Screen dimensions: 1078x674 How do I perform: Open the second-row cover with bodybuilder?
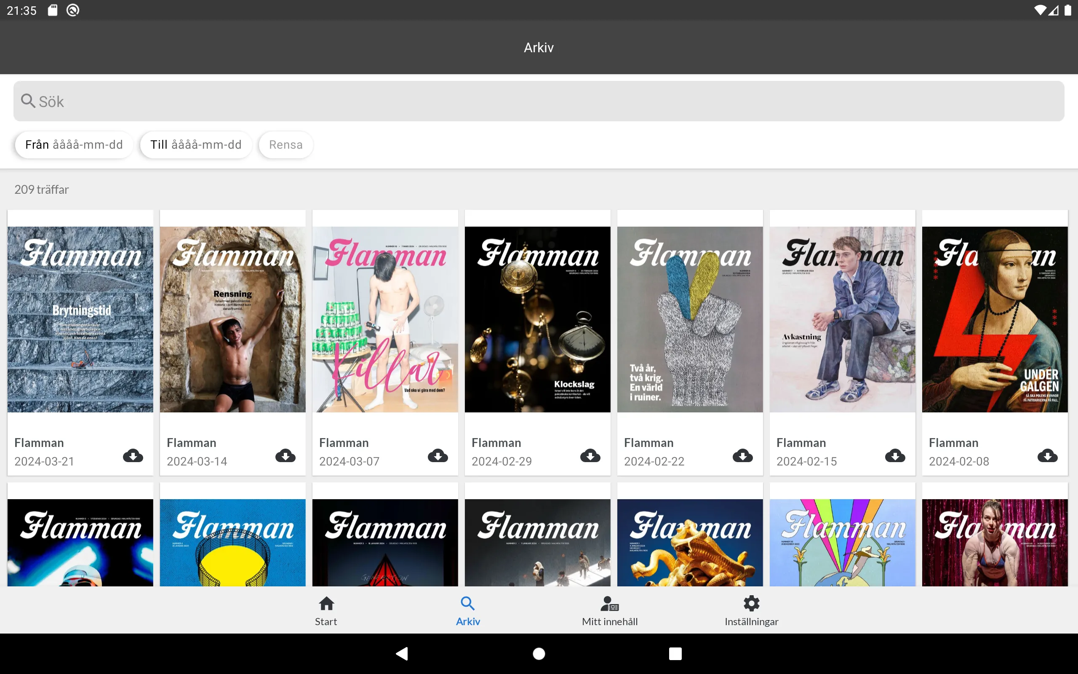point(994,543)
